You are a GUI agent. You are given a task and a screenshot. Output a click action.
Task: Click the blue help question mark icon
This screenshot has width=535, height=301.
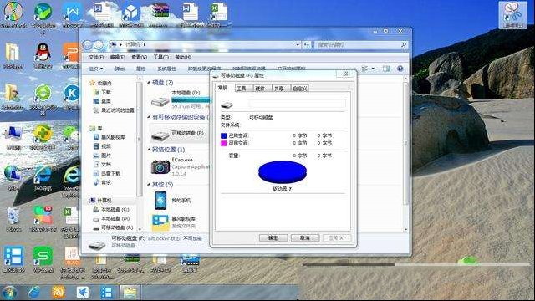tap(400, 69)
